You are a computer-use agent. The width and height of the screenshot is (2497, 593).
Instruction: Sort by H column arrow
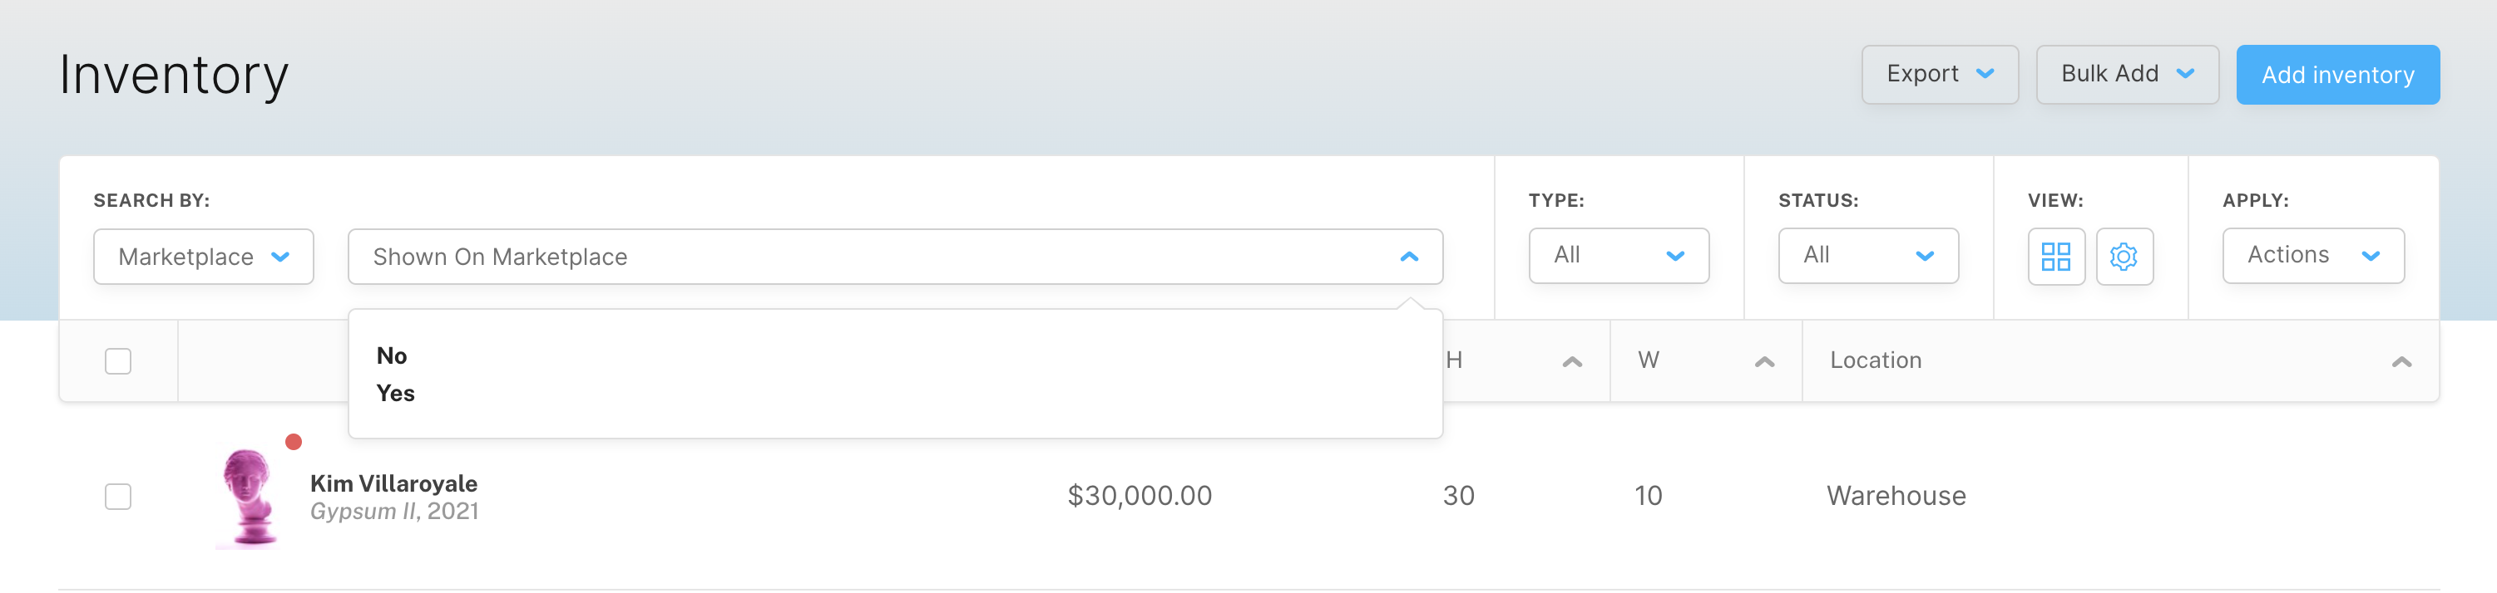tap(1571, 362)
